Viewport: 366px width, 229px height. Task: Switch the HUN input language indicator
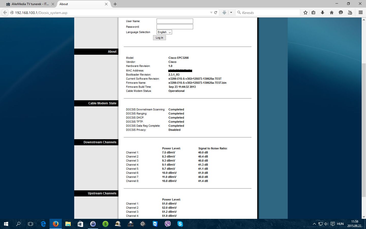point(340,224)
